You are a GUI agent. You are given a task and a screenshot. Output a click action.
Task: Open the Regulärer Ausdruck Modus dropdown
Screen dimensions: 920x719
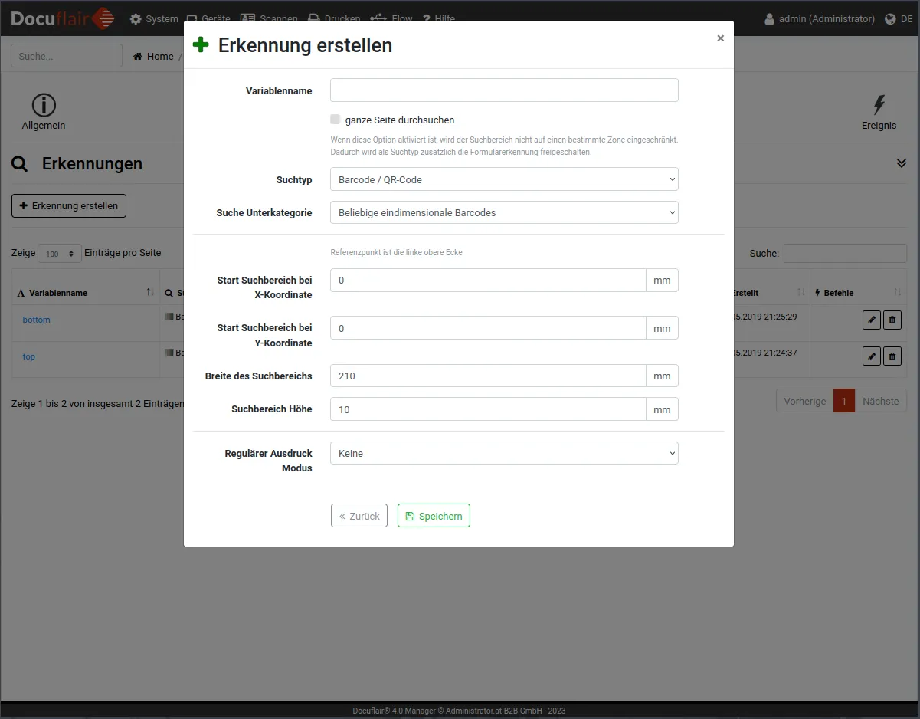click(504, 454)
